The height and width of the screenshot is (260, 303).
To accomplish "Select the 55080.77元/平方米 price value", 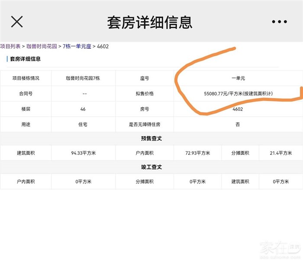I will (x=238, y=93).
